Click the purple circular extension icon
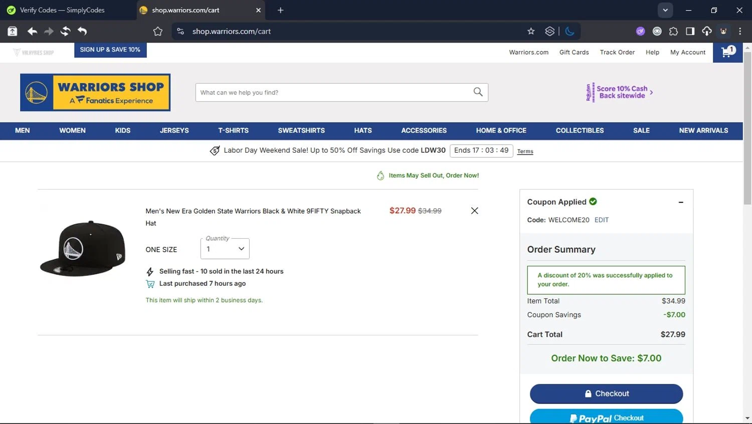The width and height of the screenshot is (752, 424). click(641, 32)
